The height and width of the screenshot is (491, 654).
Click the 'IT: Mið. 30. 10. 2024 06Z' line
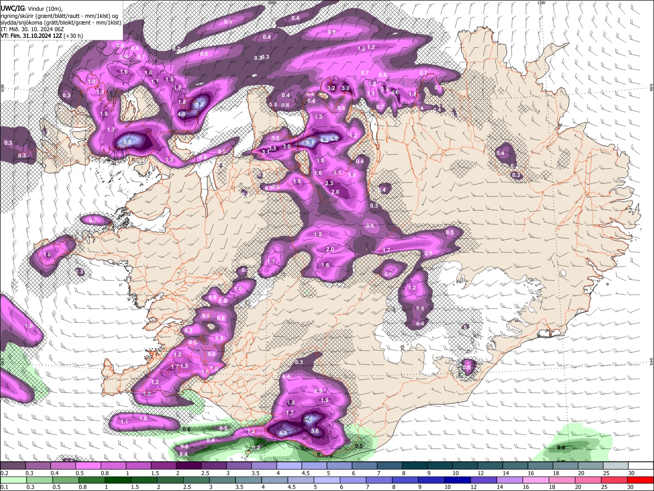coord(32,29)
